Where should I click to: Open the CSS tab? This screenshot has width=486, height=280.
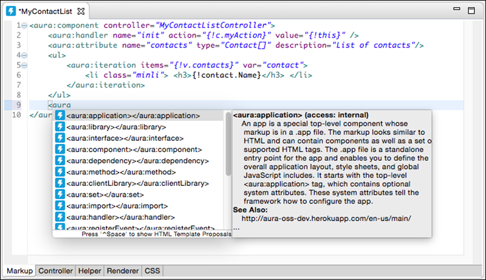(152, 271)
